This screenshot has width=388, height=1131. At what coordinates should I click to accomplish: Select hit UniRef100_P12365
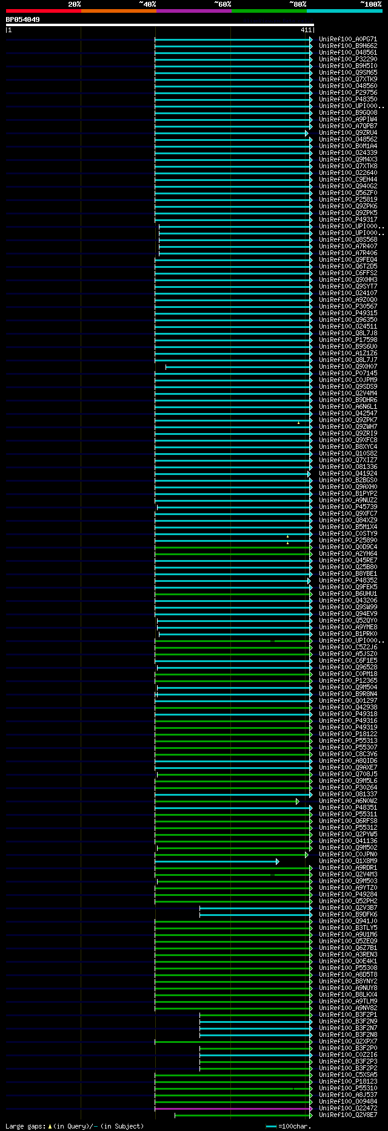[348, 681]
